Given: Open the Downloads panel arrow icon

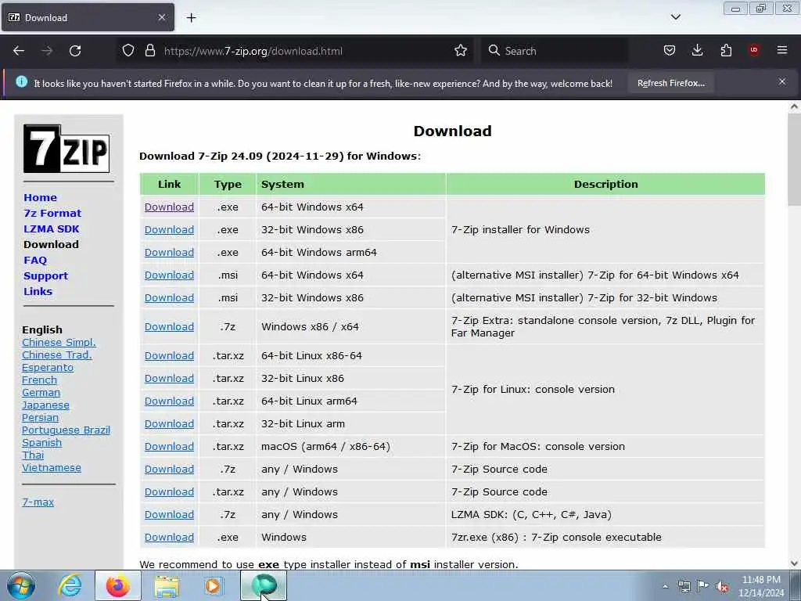Looking at the screenshot, I should tap(697, 51).
